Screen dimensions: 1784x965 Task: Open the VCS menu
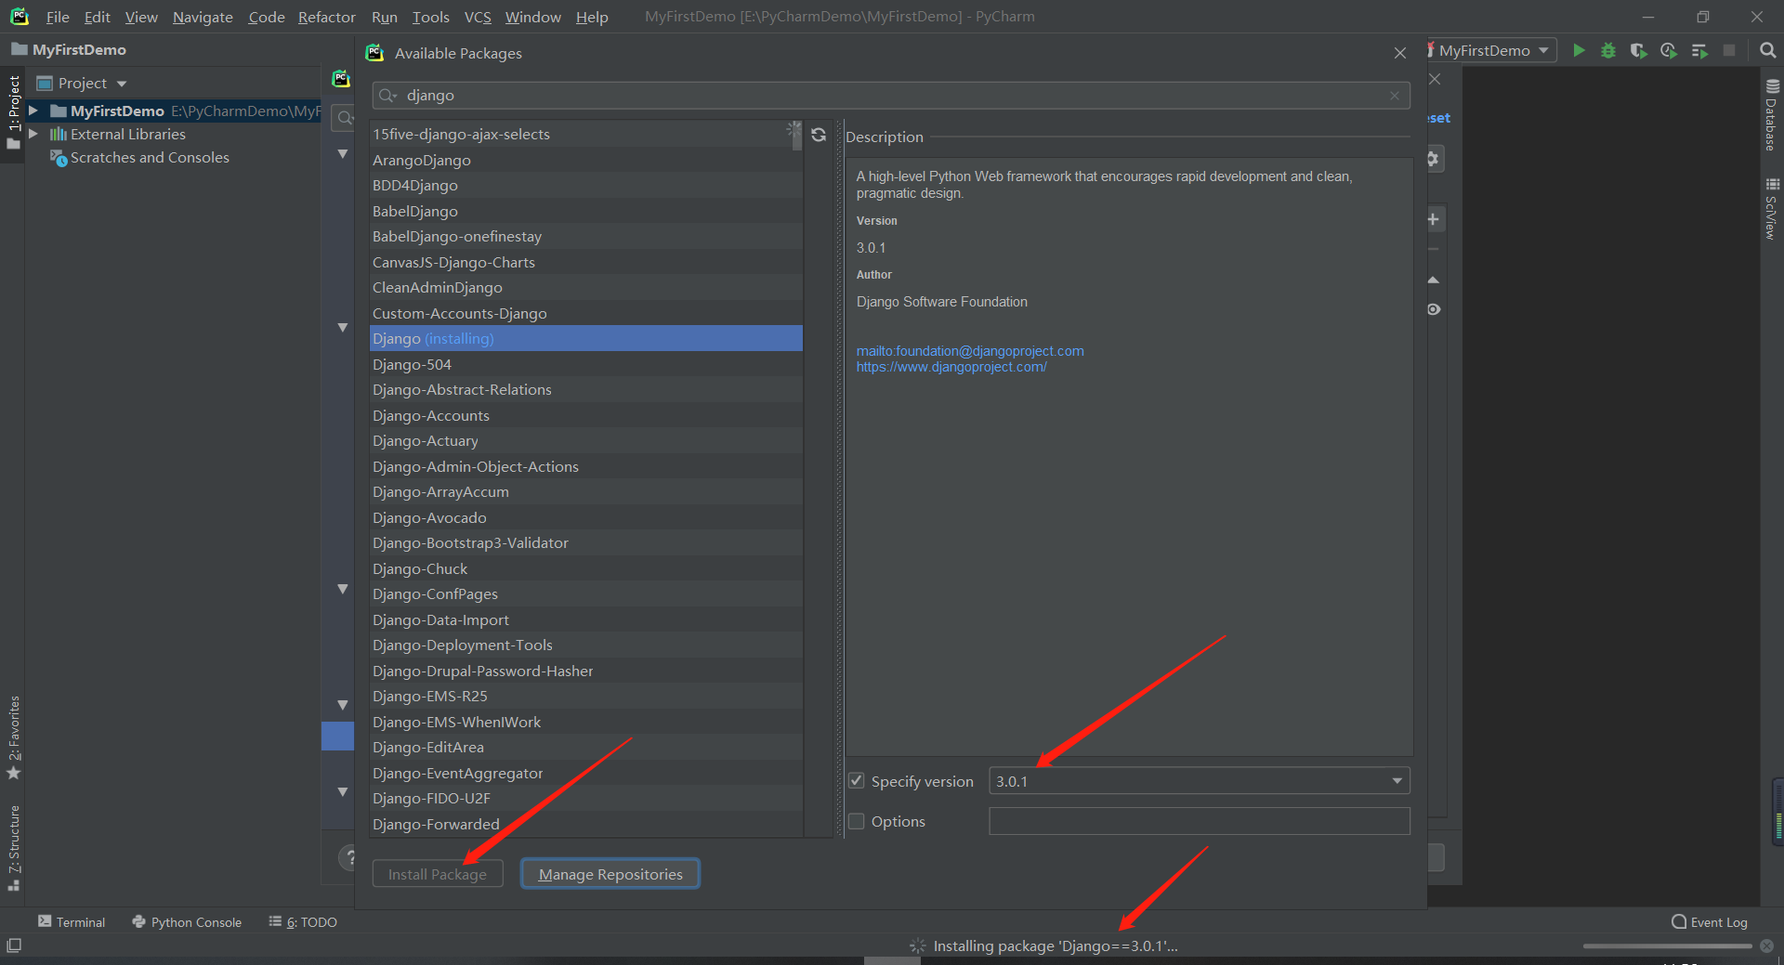478,17
